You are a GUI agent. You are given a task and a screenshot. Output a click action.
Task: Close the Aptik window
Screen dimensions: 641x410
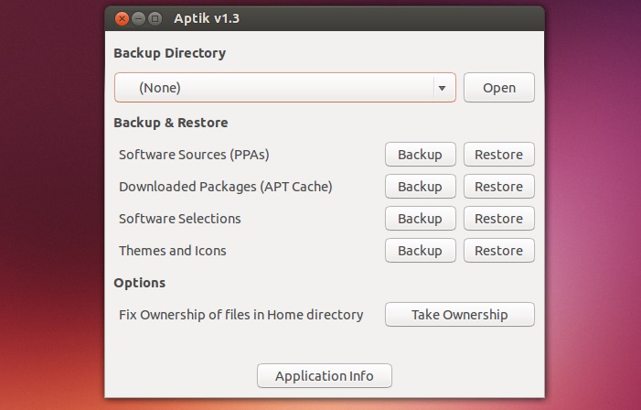[x=122, y=18]
